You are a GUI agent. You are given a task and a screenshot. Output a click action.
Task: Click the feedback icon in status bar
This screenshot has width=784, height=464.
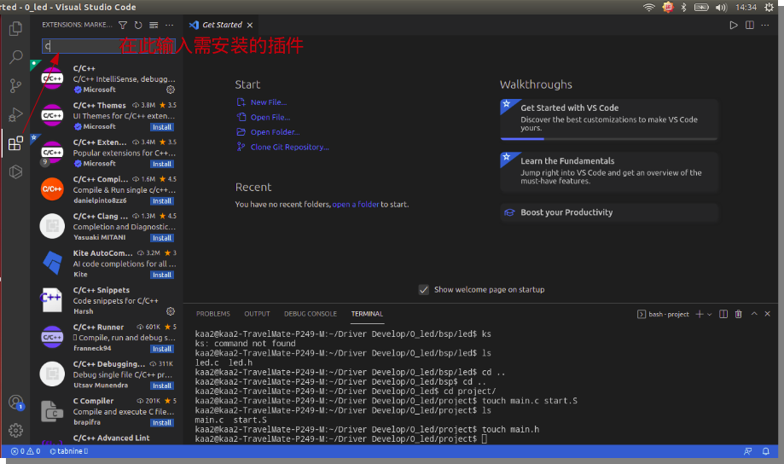click(x=748, y=451)
